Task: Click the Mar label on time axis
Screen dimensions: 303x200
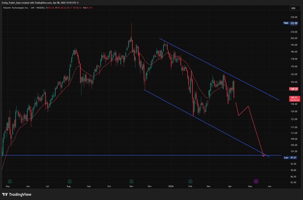Action: pyautogui.click(x=209, y=186)
